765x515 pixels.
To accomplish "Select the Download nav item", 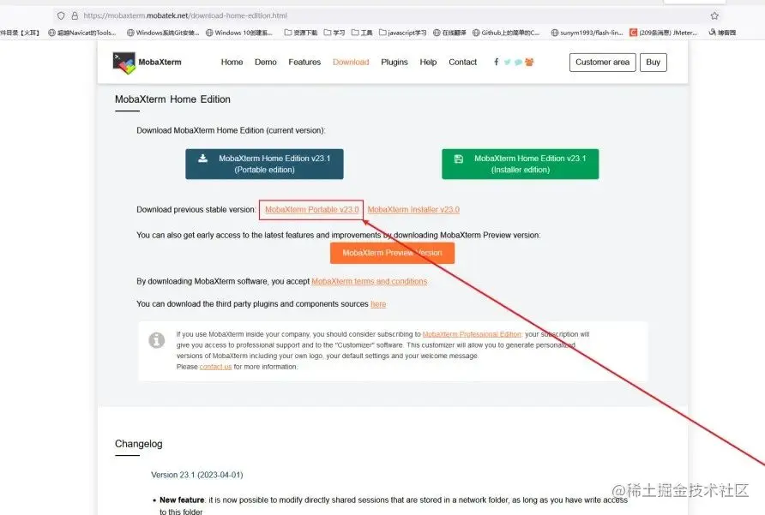I will [x=351, y=62].
